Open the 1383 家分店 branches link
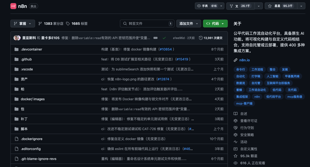 [51, 24]
